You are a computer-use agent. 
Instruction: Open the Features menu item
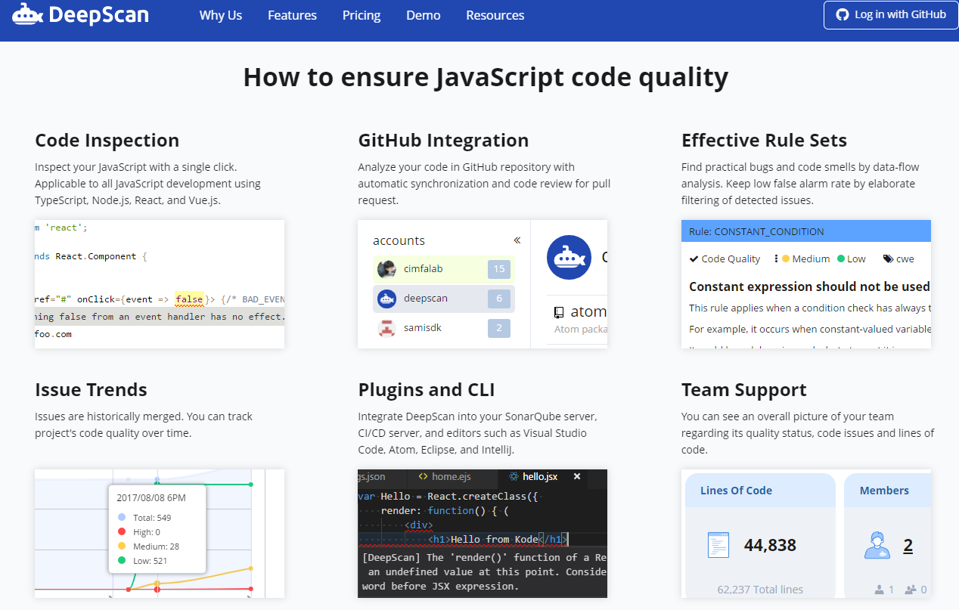(x=292, y=15)
